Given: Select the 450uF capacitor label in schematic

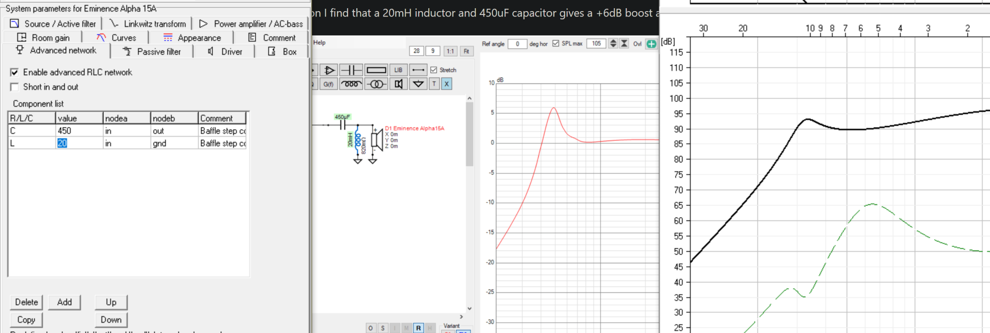Looking at the screenshot, I should click(342, 117).
